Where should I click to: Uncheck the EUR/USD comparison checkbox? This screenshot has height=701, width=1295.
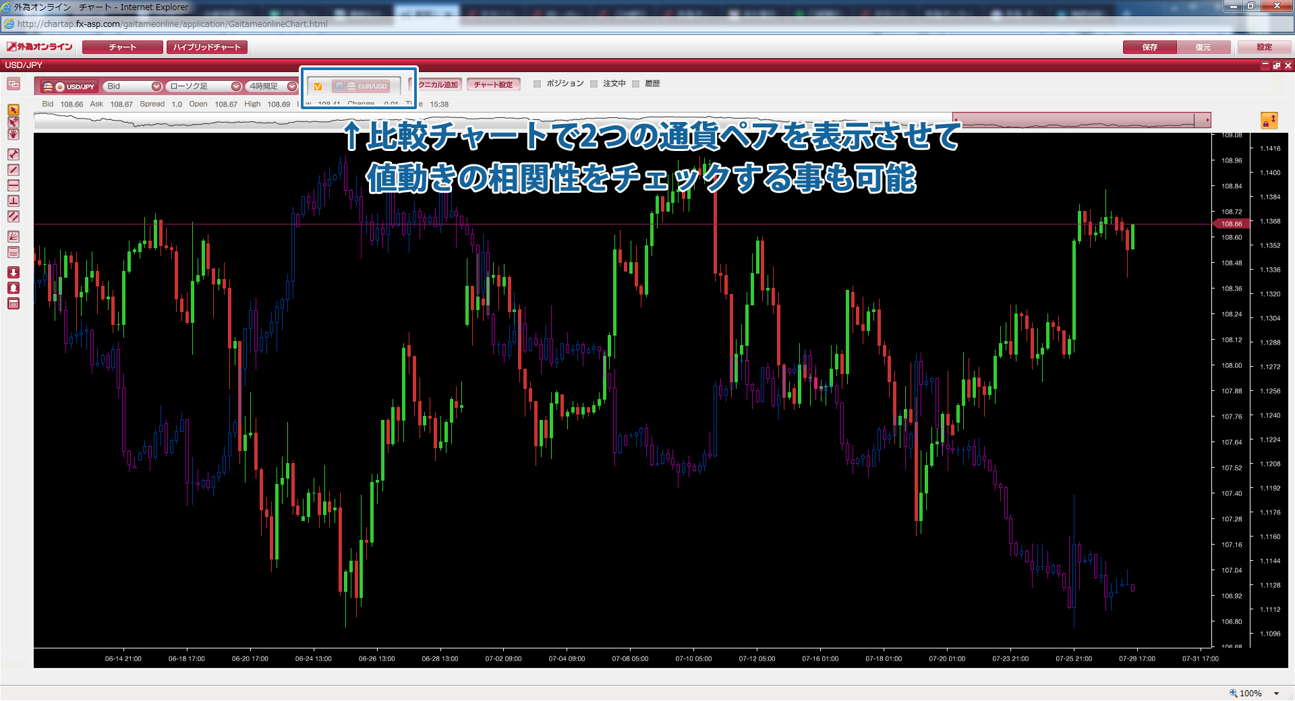pos(318,86)
